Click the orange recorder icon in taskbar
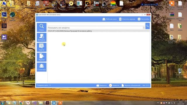The width and height of the screenshot is (187, 105). tap(60, 103)
